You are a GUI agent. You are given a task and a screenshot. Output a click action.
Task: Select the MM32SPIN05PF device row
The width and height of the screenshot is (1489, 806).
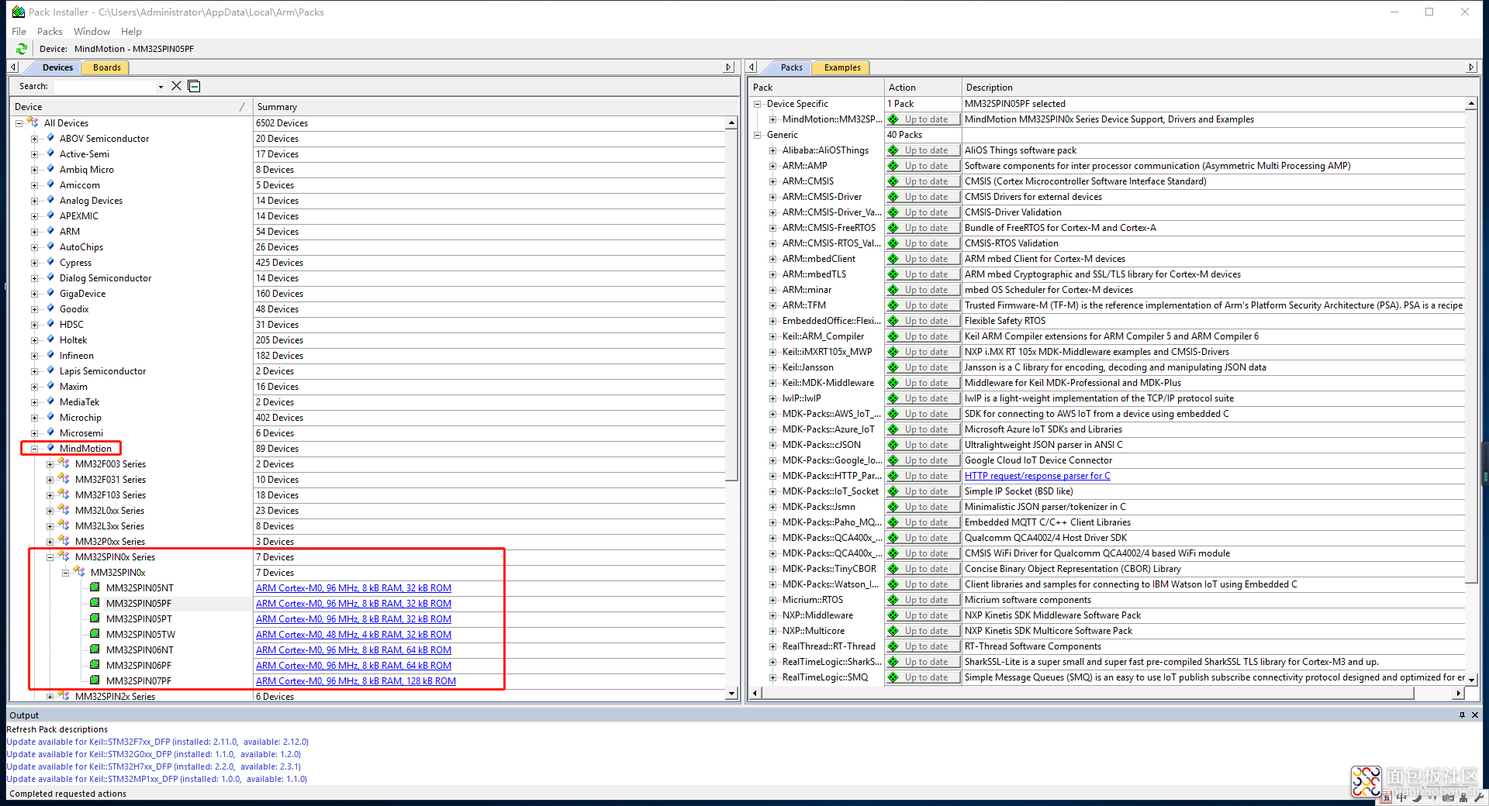[x=140, y=604]
